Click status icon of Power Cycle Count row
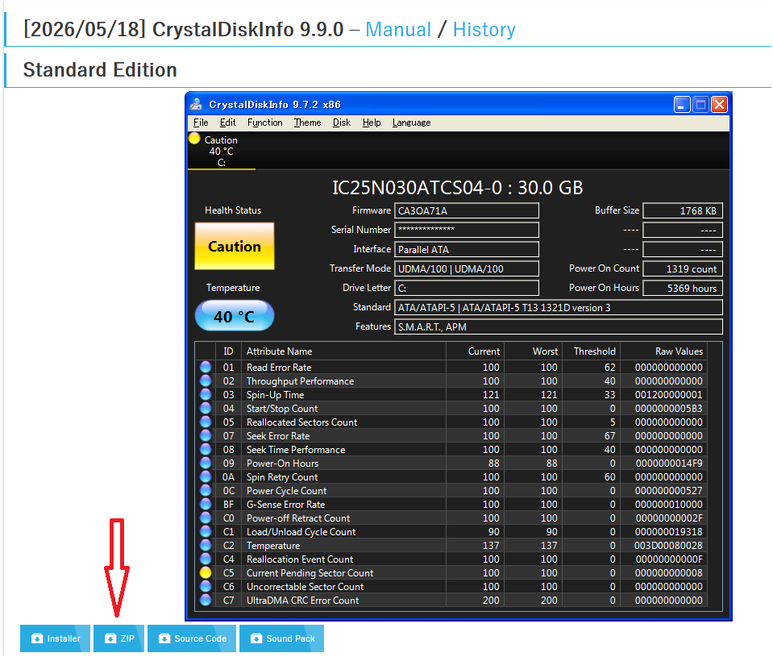Image resolution: width=773 pixels, height=657 pixels. click(x=206, y=491)
